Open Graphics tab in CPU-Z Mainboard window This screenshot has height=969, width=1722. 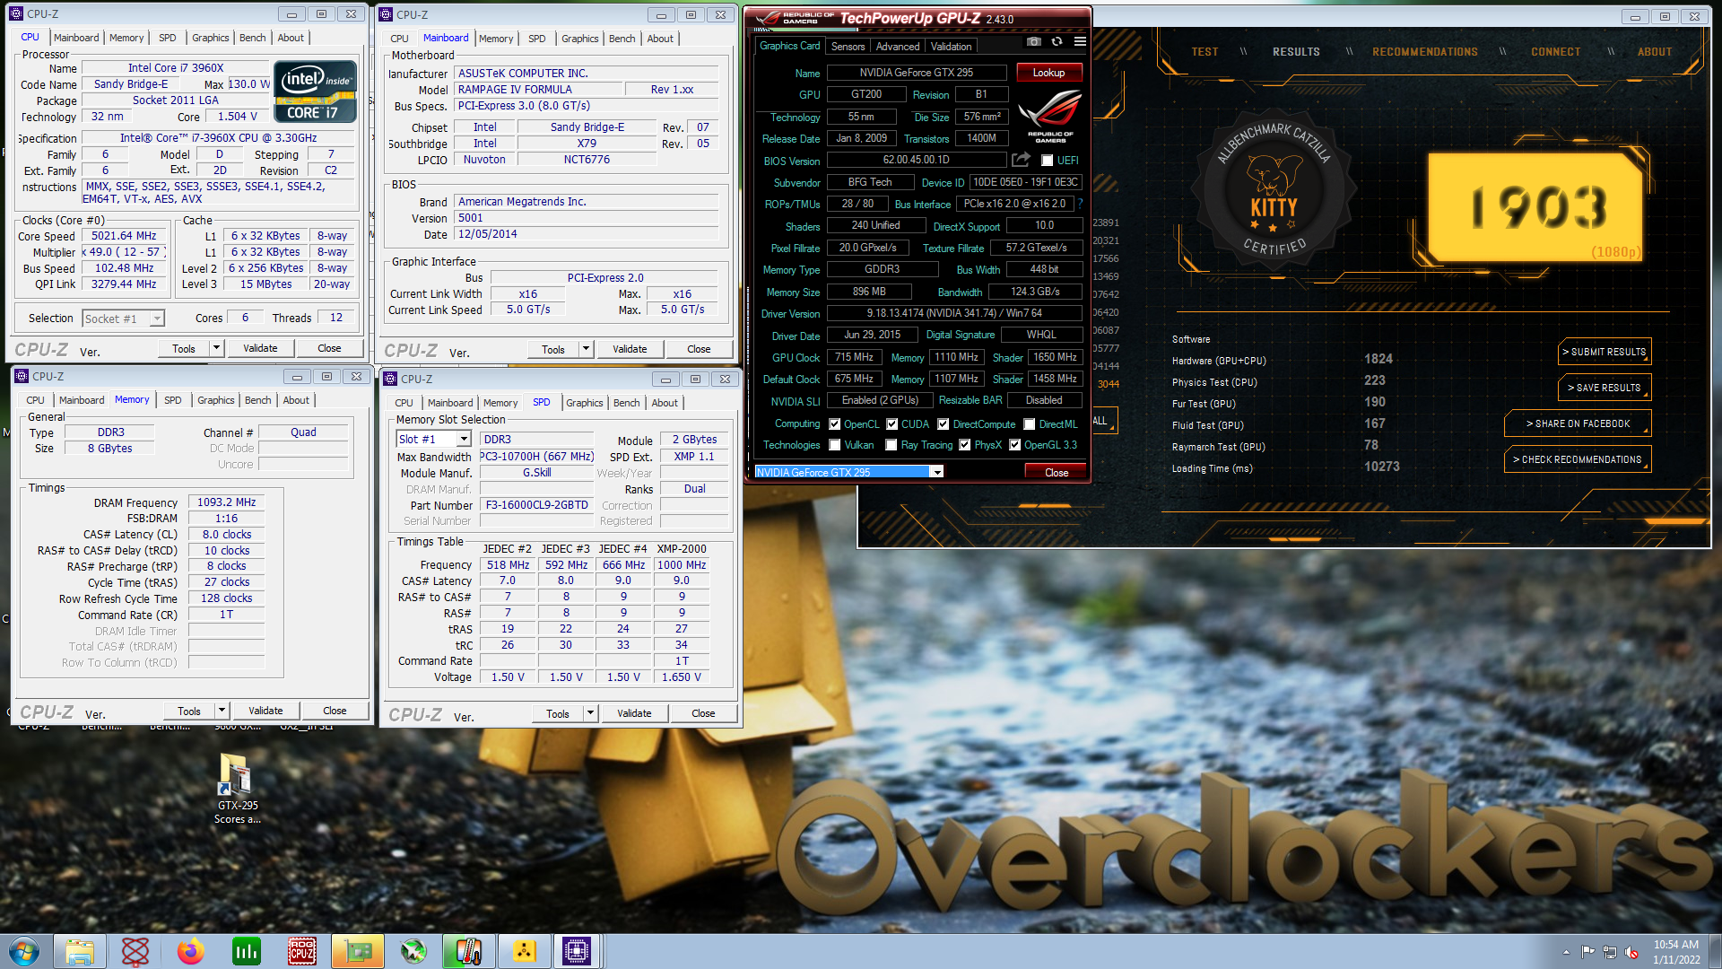pyautogui.click(x=579, y=39)
